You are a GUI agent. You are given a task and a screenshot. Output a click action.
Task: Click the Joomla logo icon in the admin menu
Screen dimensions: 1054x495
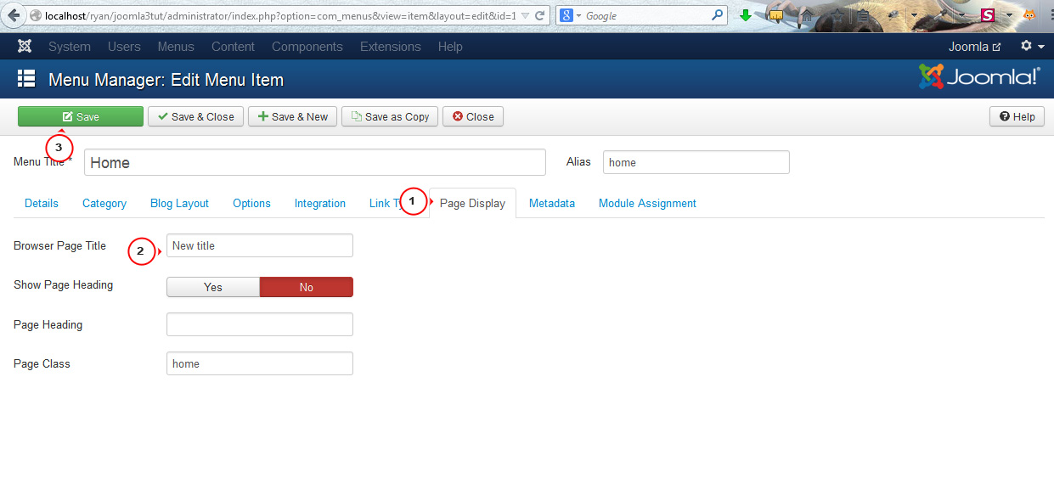(x=25, y=47)
